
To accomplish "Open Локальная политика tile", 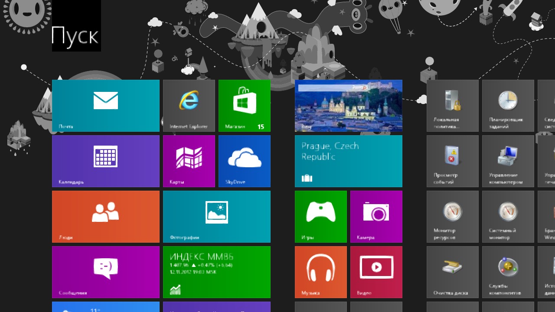I will (453, 106).
